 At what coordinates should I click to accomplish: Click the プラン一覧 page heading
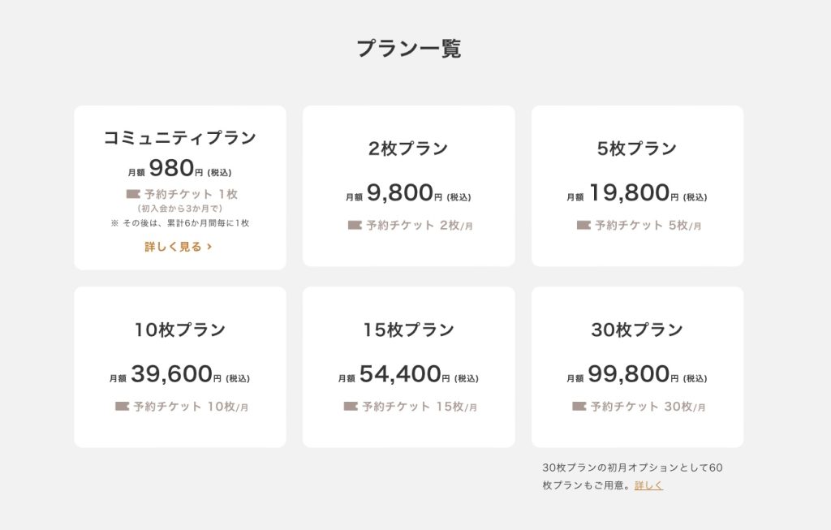409,48
